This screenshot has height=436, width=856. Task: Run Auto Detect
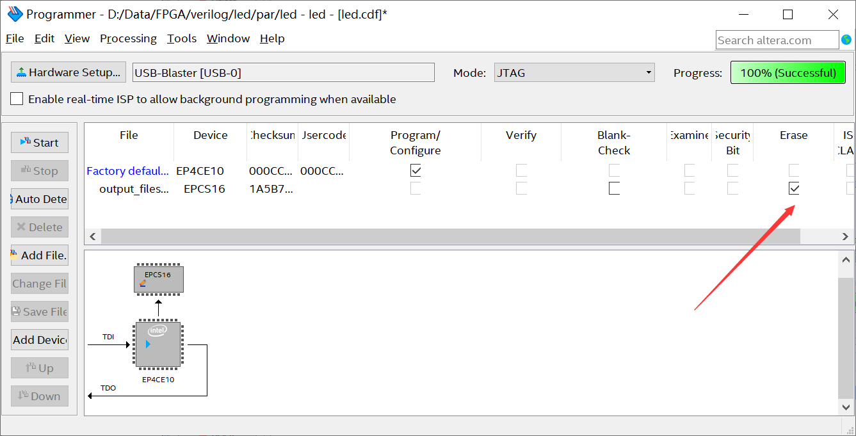point(39,199)
